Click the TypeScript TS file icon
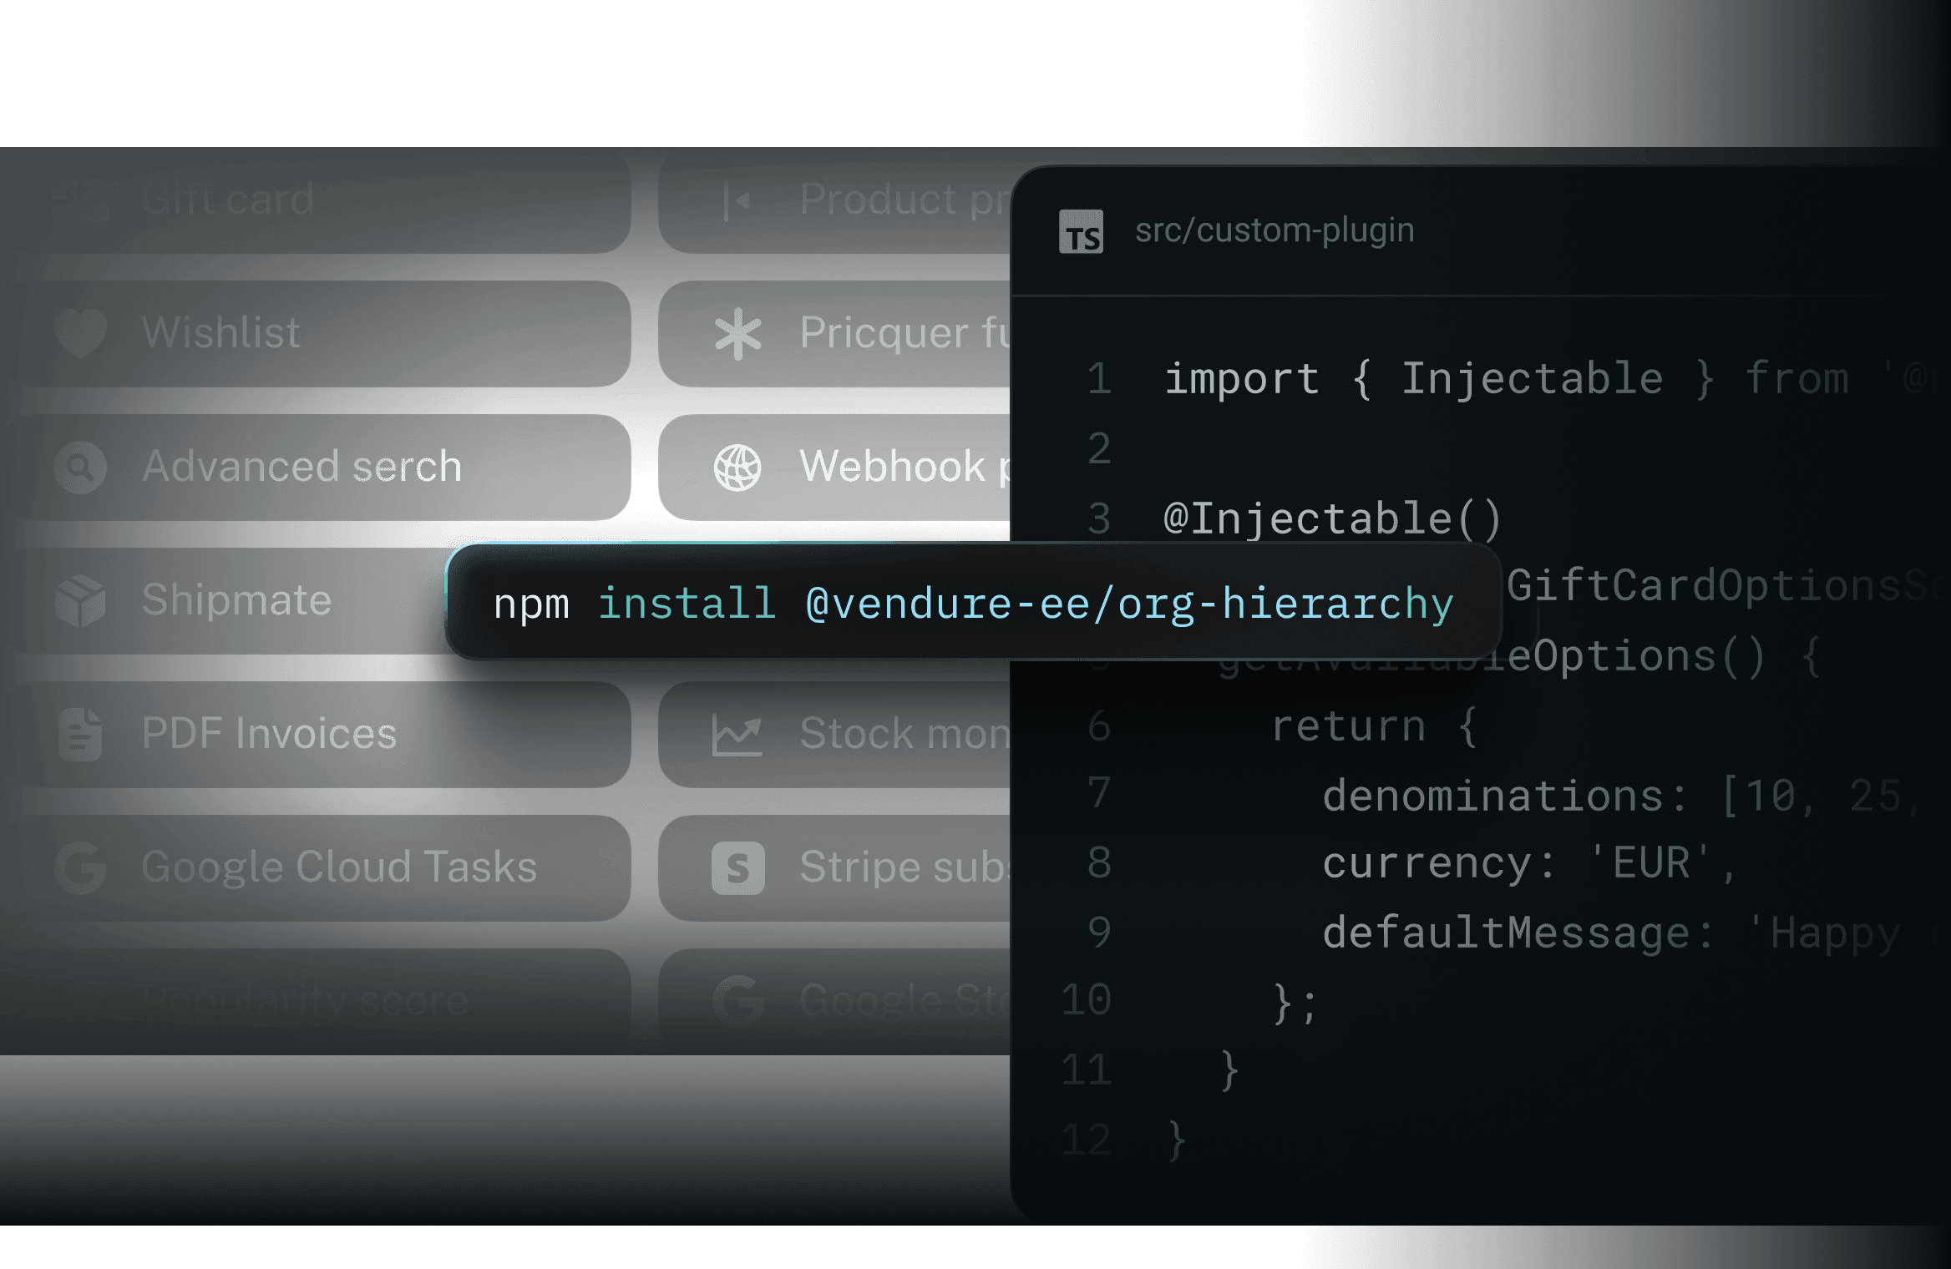The width and height of the screenshot is (1951, 1269). [x=1081, y=231]
